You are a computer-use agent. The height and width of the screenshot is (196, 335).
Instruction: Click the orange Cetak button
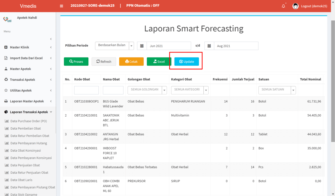pos(131,62)
